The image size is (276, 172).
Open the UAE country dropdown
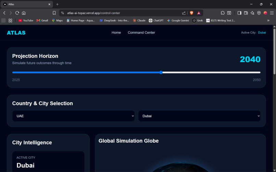click(73, 116)
